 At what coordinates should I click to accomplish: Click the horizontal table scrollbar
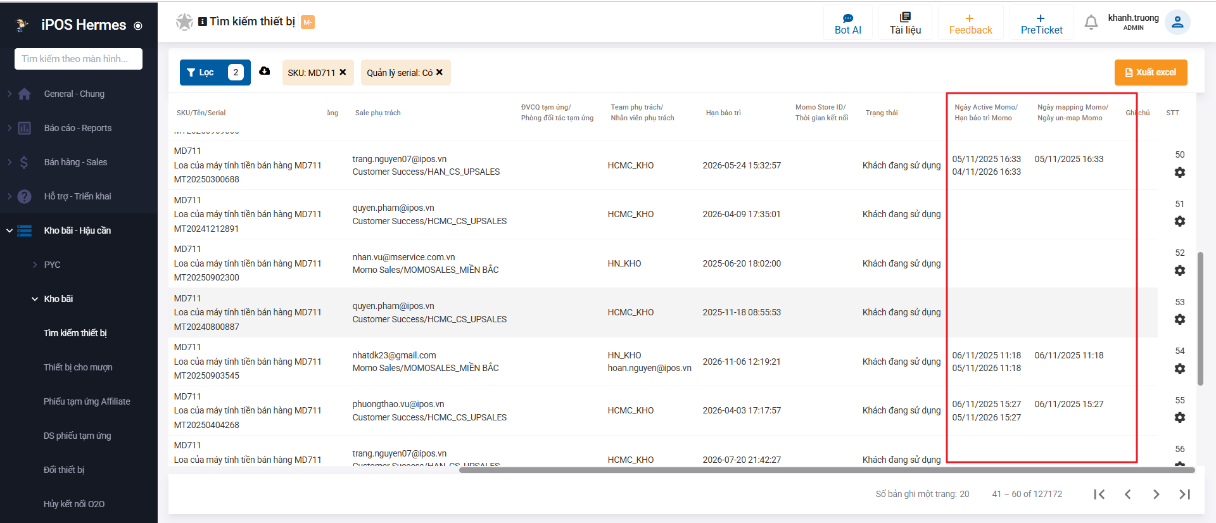(x=826, y=470)
